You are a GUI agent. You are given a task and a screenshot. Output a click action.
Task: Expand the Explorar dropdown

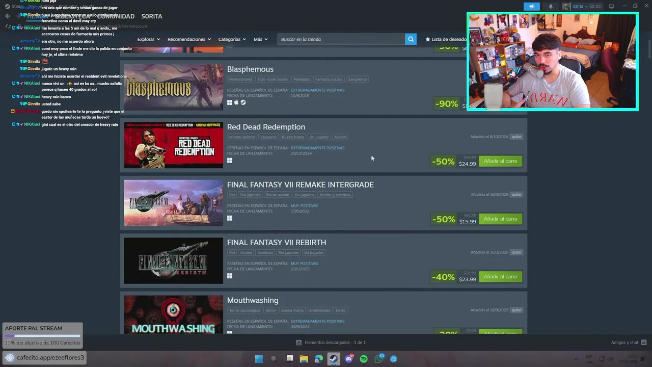[x=149, y=39]
